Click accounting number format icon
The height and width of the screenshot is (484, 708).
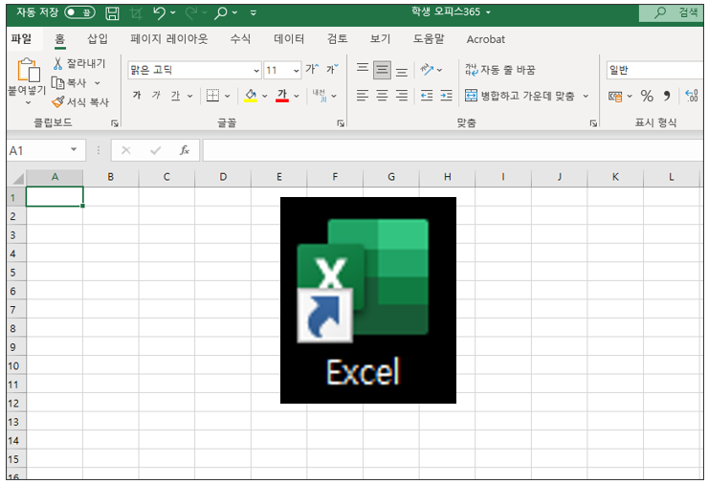click(615, 96)
